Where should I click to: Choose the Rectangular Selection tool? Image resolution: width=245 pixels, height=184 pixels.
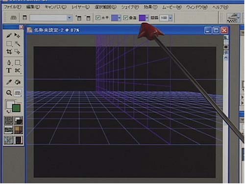[x=9, y=44]
